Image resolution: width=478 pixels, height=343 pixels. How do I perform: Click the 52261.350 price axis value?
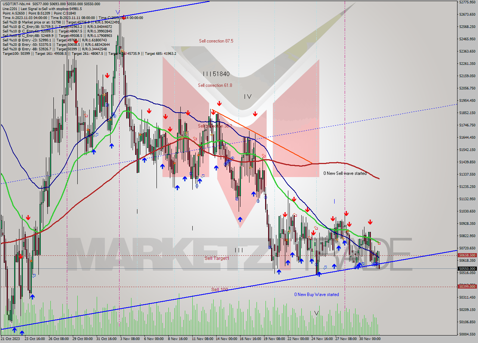467,63
